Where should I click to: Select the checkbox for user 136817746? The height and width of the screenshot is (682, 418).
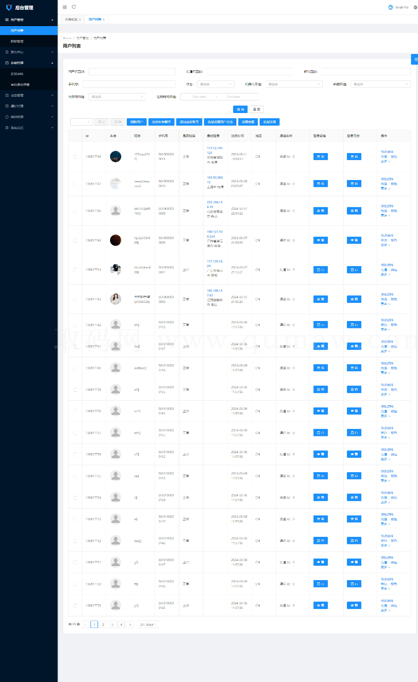pyautogui.click(x=75, y=211)
